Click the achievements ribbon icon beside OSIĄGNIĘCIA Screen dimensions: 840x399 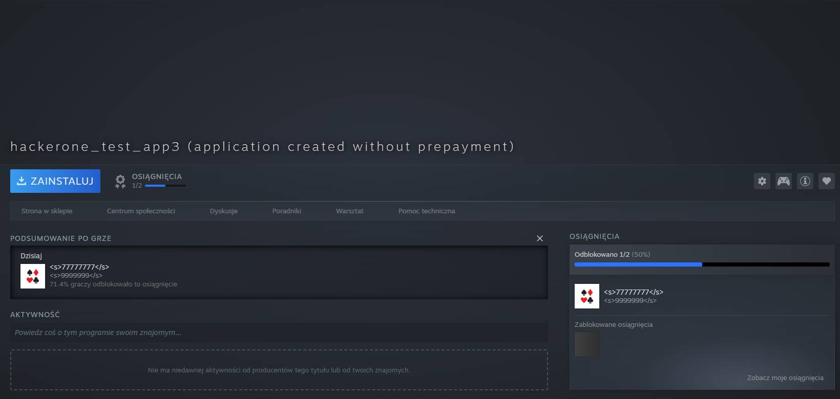(x=120, y=182)
